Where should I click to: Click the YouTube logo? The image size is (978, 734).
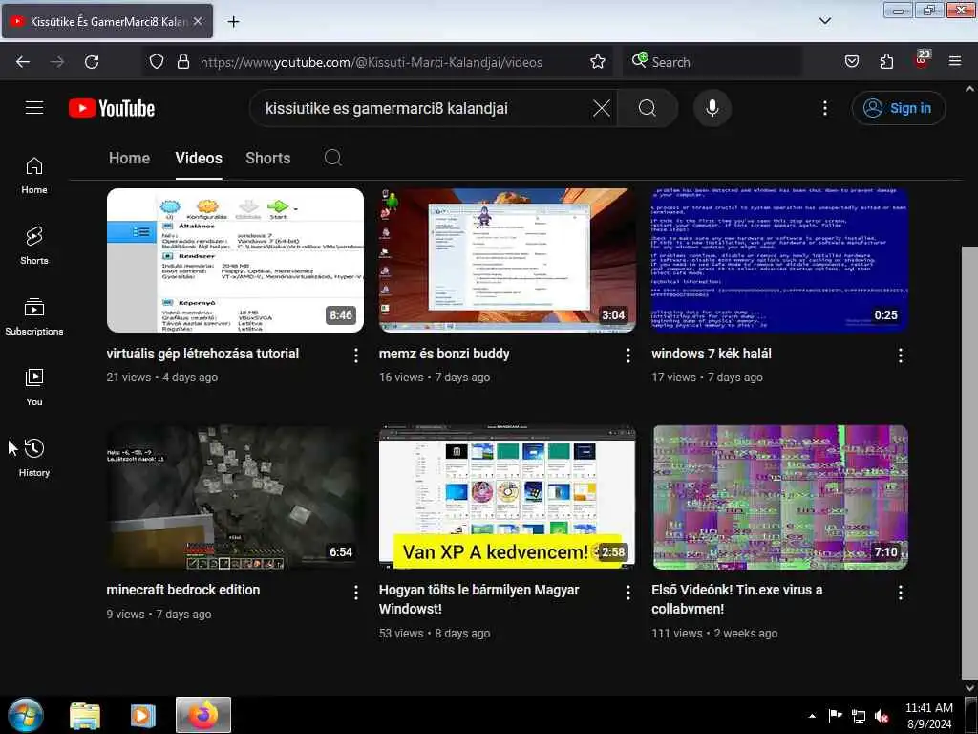click(x=112, y=108)
